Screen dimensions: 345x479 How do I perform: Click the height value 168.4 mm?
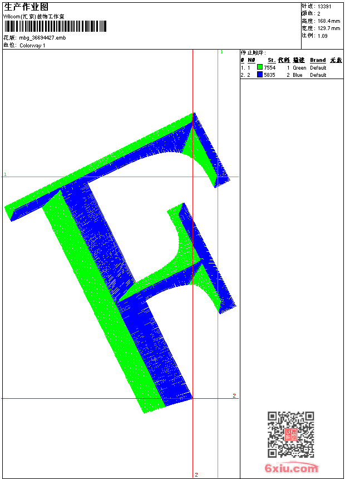pos(328,21)
